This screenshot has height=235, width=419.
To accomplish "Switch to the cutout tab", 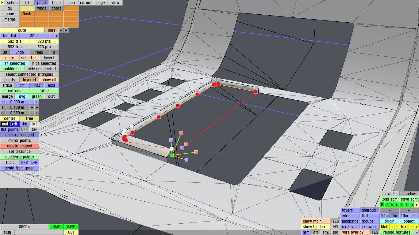I will click(x=86, y=3).
